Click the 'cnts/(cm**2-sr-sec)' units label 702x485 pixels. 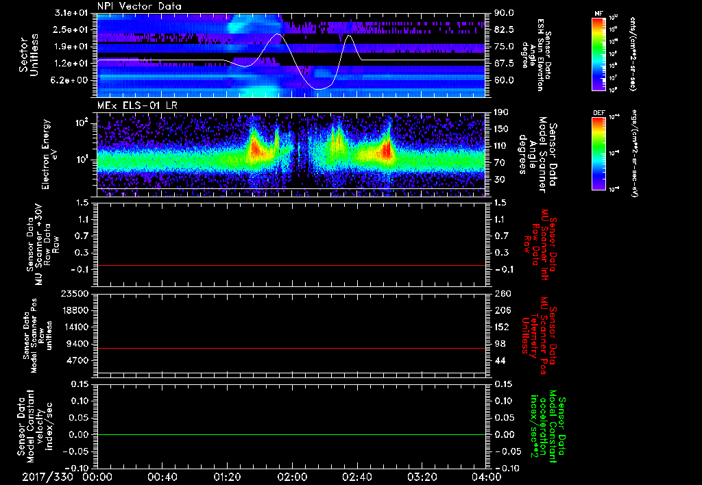pyautogui.click(x=633, y=54)
